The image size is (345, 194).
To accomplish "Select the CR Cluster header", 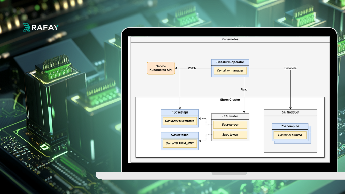I will (x=230, y=116).
